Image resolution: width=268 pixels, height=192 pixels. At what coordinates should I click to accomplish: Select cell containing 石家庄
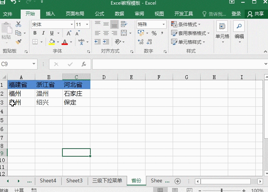76,93
